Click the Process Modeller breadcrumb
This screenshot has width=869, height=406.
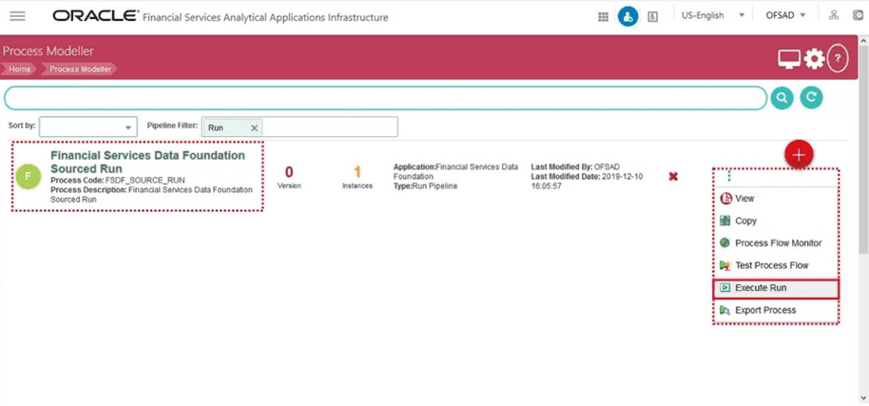80,69
